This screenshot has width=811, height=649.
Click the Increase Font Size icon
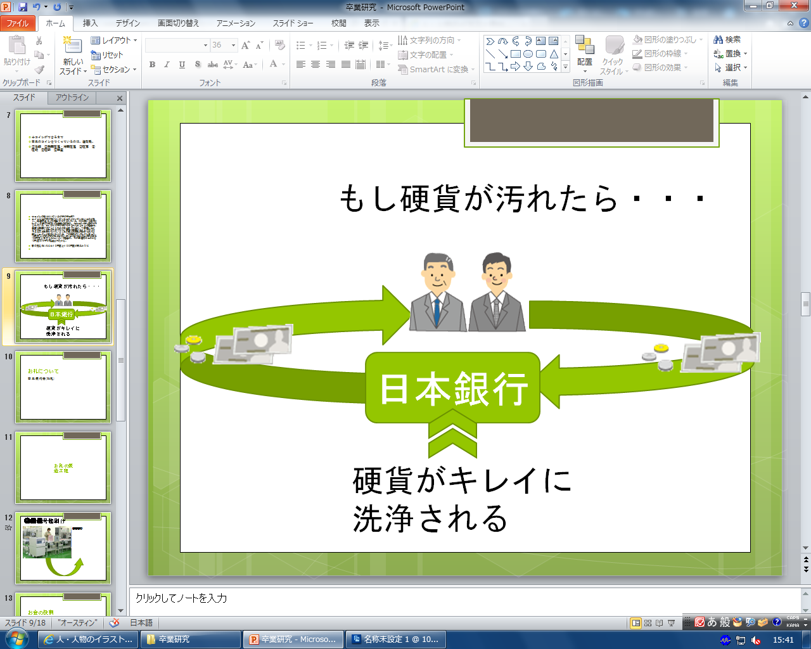click(245, 46)
